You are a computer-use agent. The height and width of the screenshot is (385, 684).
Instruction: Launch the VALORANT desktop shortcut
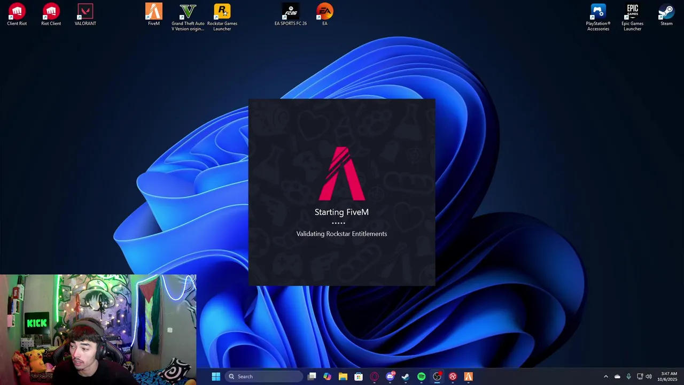pos(85,15)
